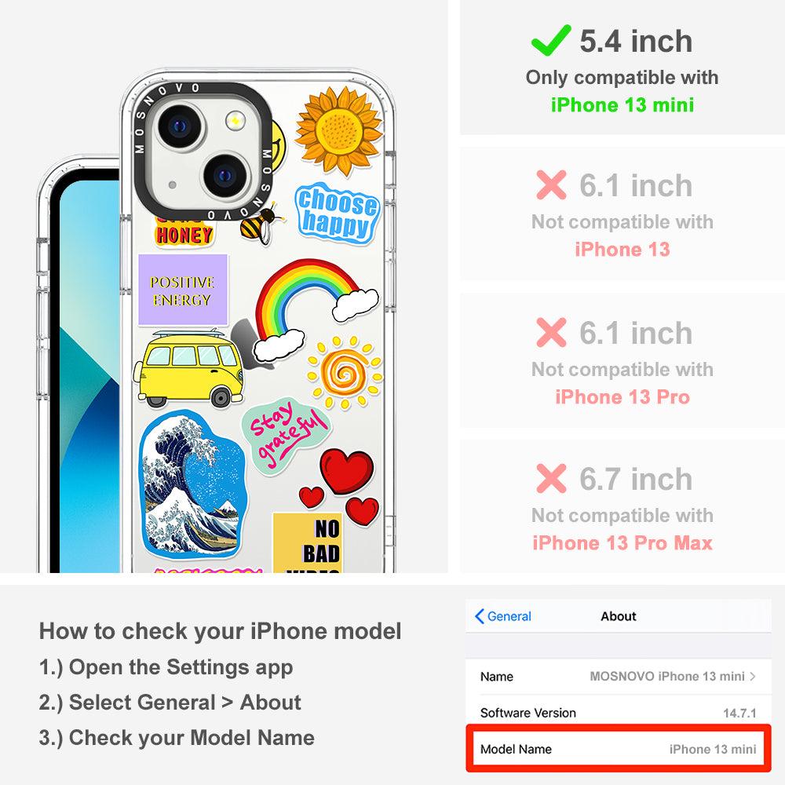This screenshot has width=785, height=785.
Task: Click the iPhone 13 Pro Max label
Action: click(x=623, y=543)
